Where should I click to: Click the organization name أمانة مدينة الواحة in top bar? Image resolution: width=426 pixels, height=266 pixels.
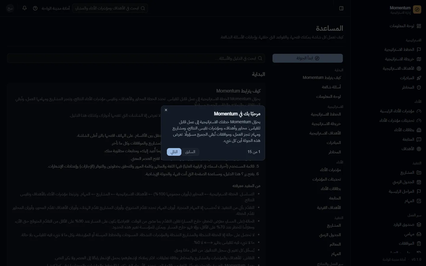[56, 8]
